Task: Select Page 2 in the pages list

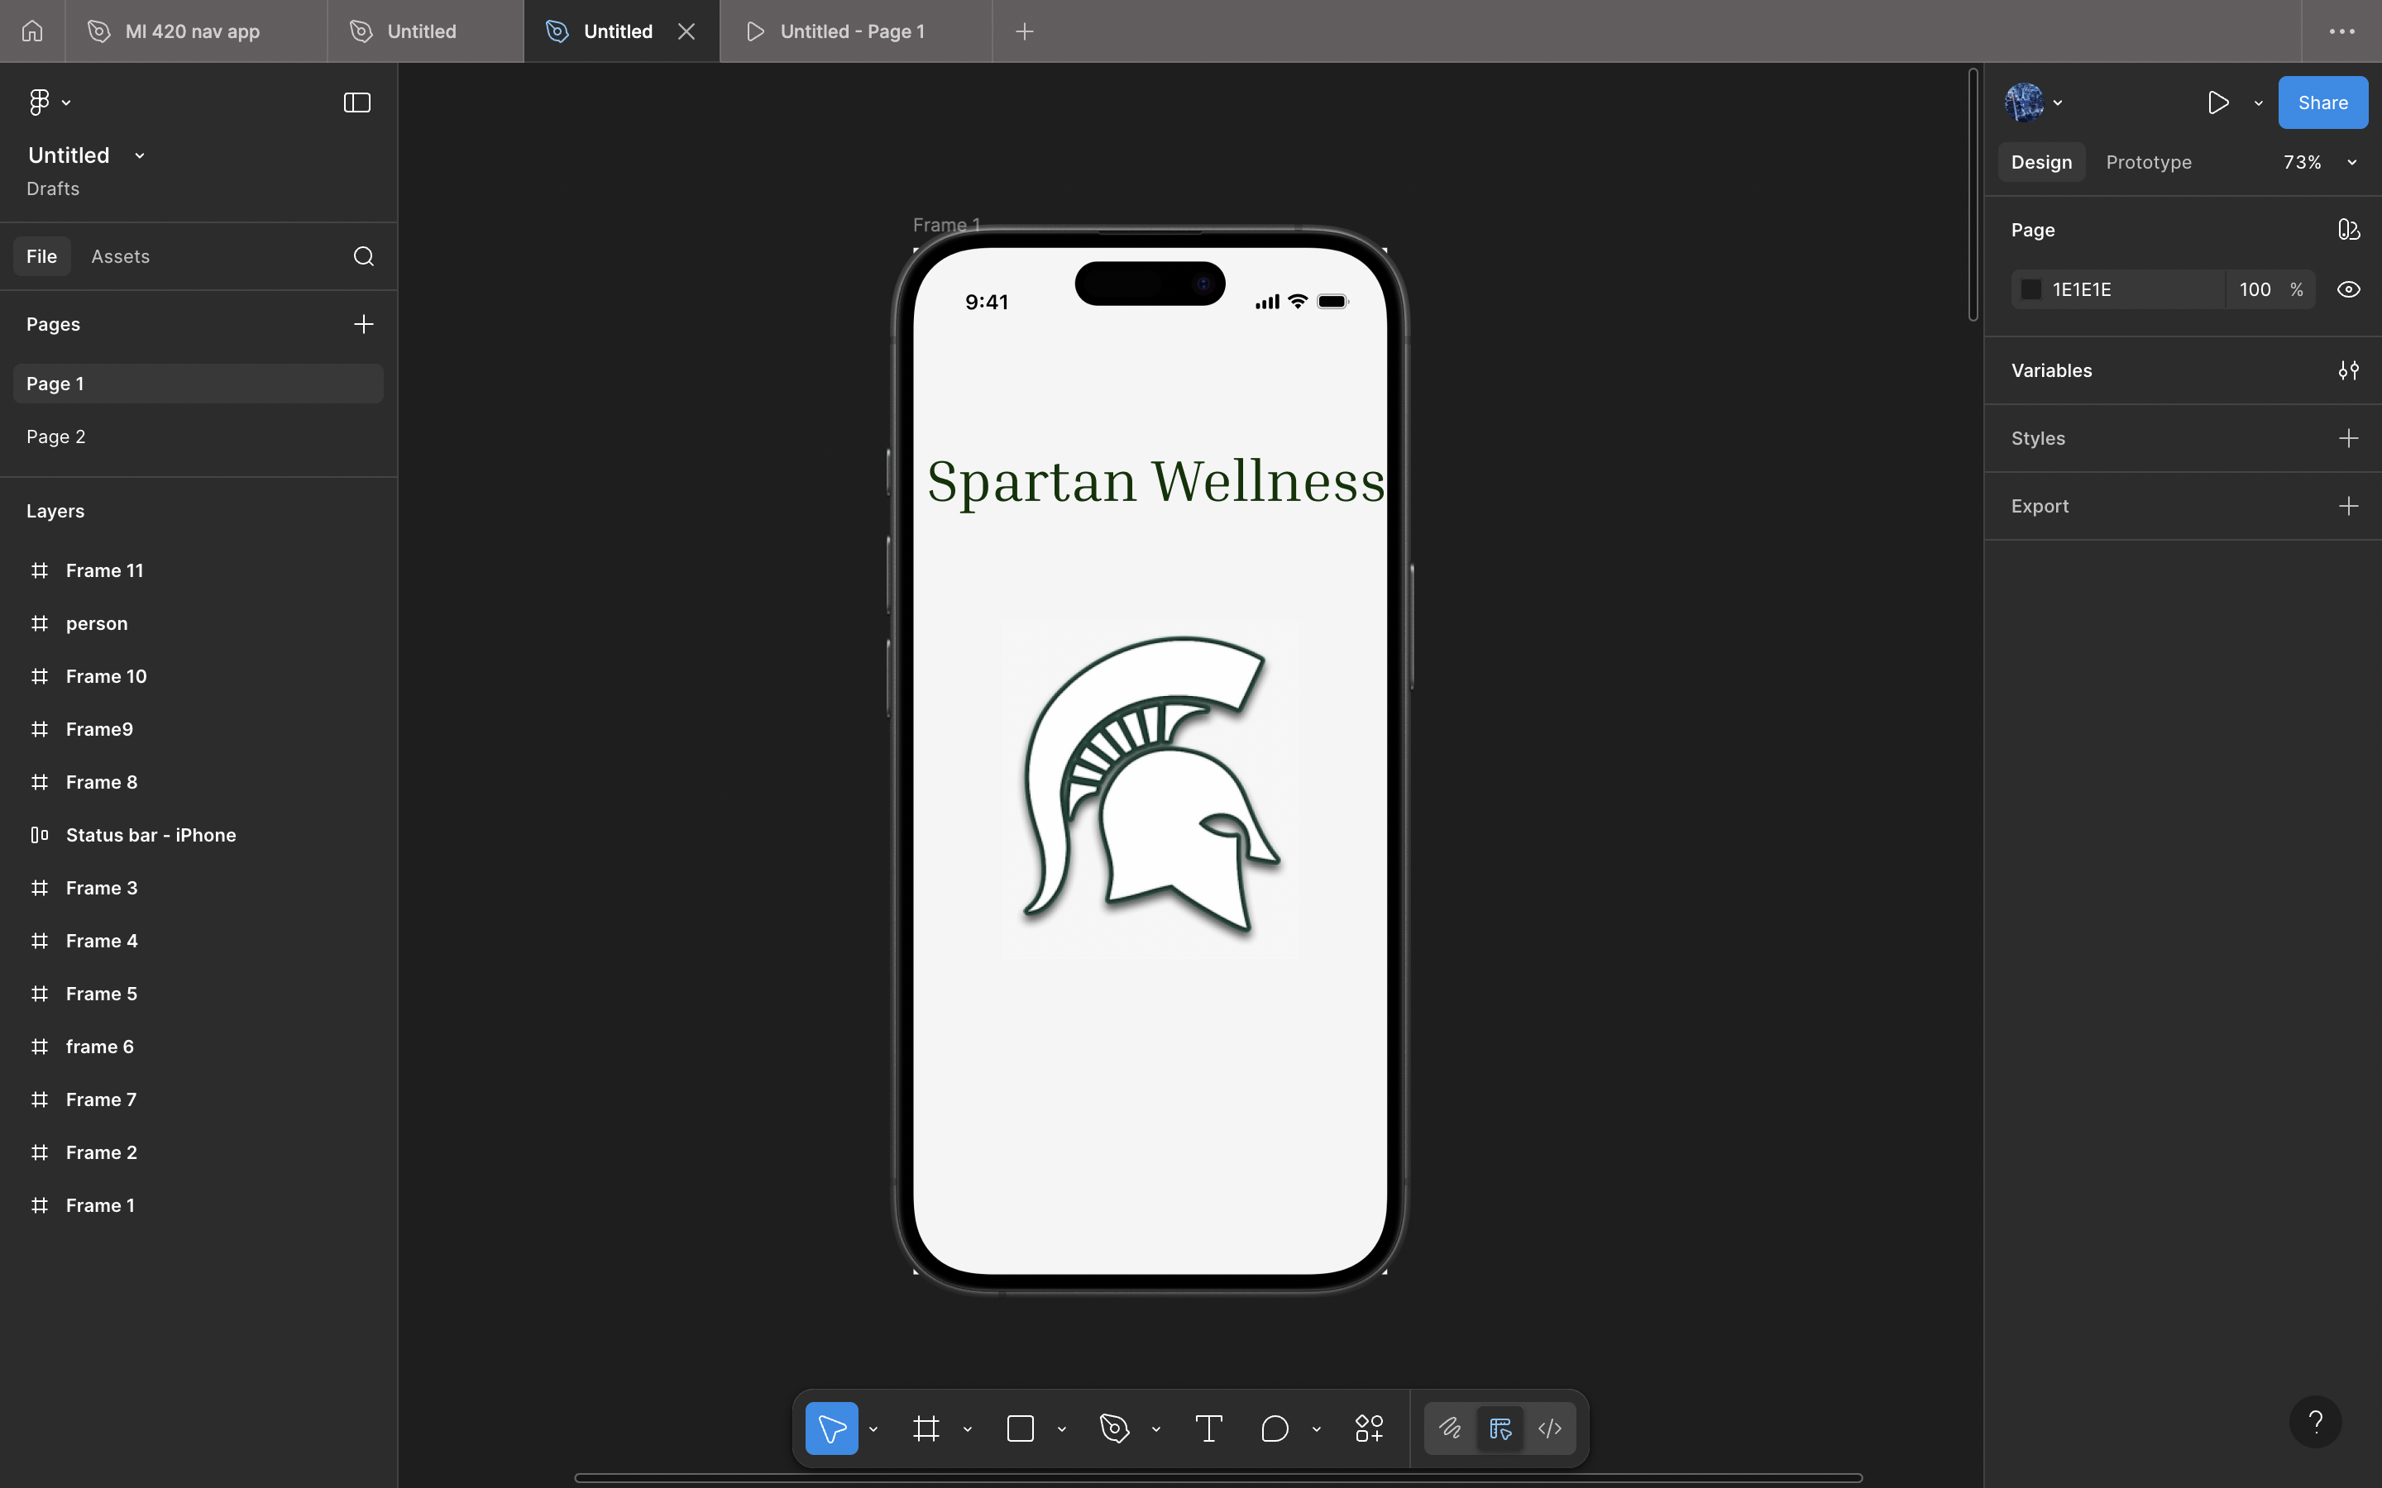Action: click(x=55, y=436)
